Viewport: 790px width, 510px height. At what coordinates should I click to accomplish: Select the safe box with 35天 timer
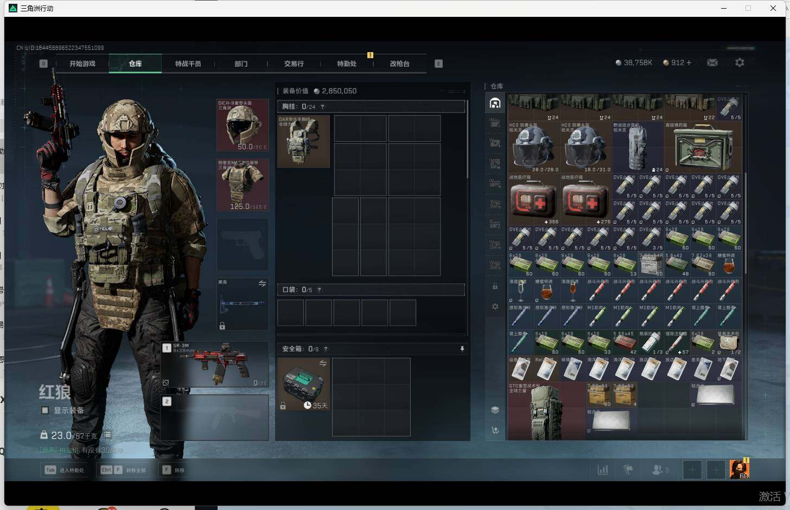pos(303,384)
